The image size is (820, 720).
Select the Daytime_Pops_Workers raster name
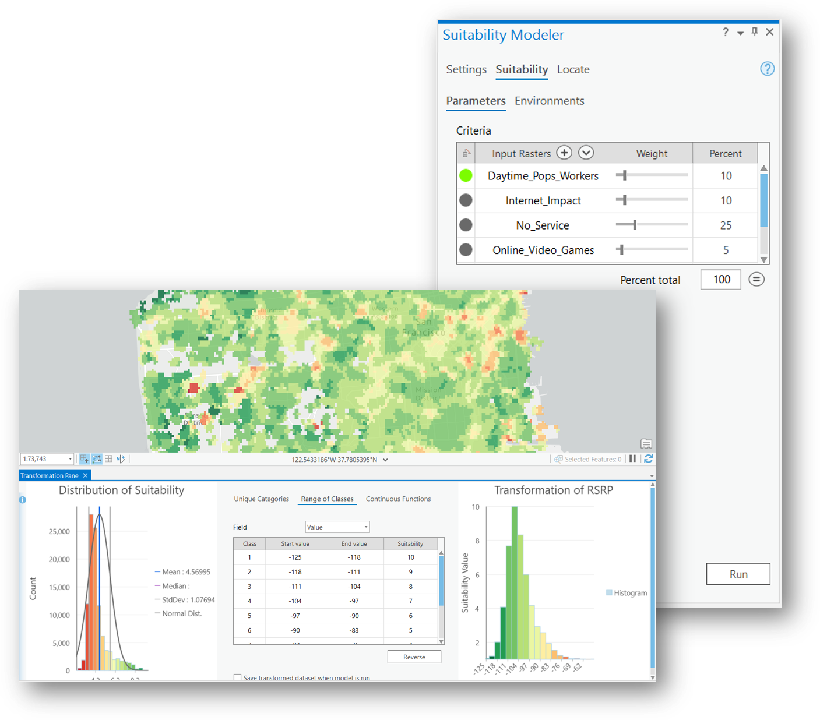click(543, 176)
